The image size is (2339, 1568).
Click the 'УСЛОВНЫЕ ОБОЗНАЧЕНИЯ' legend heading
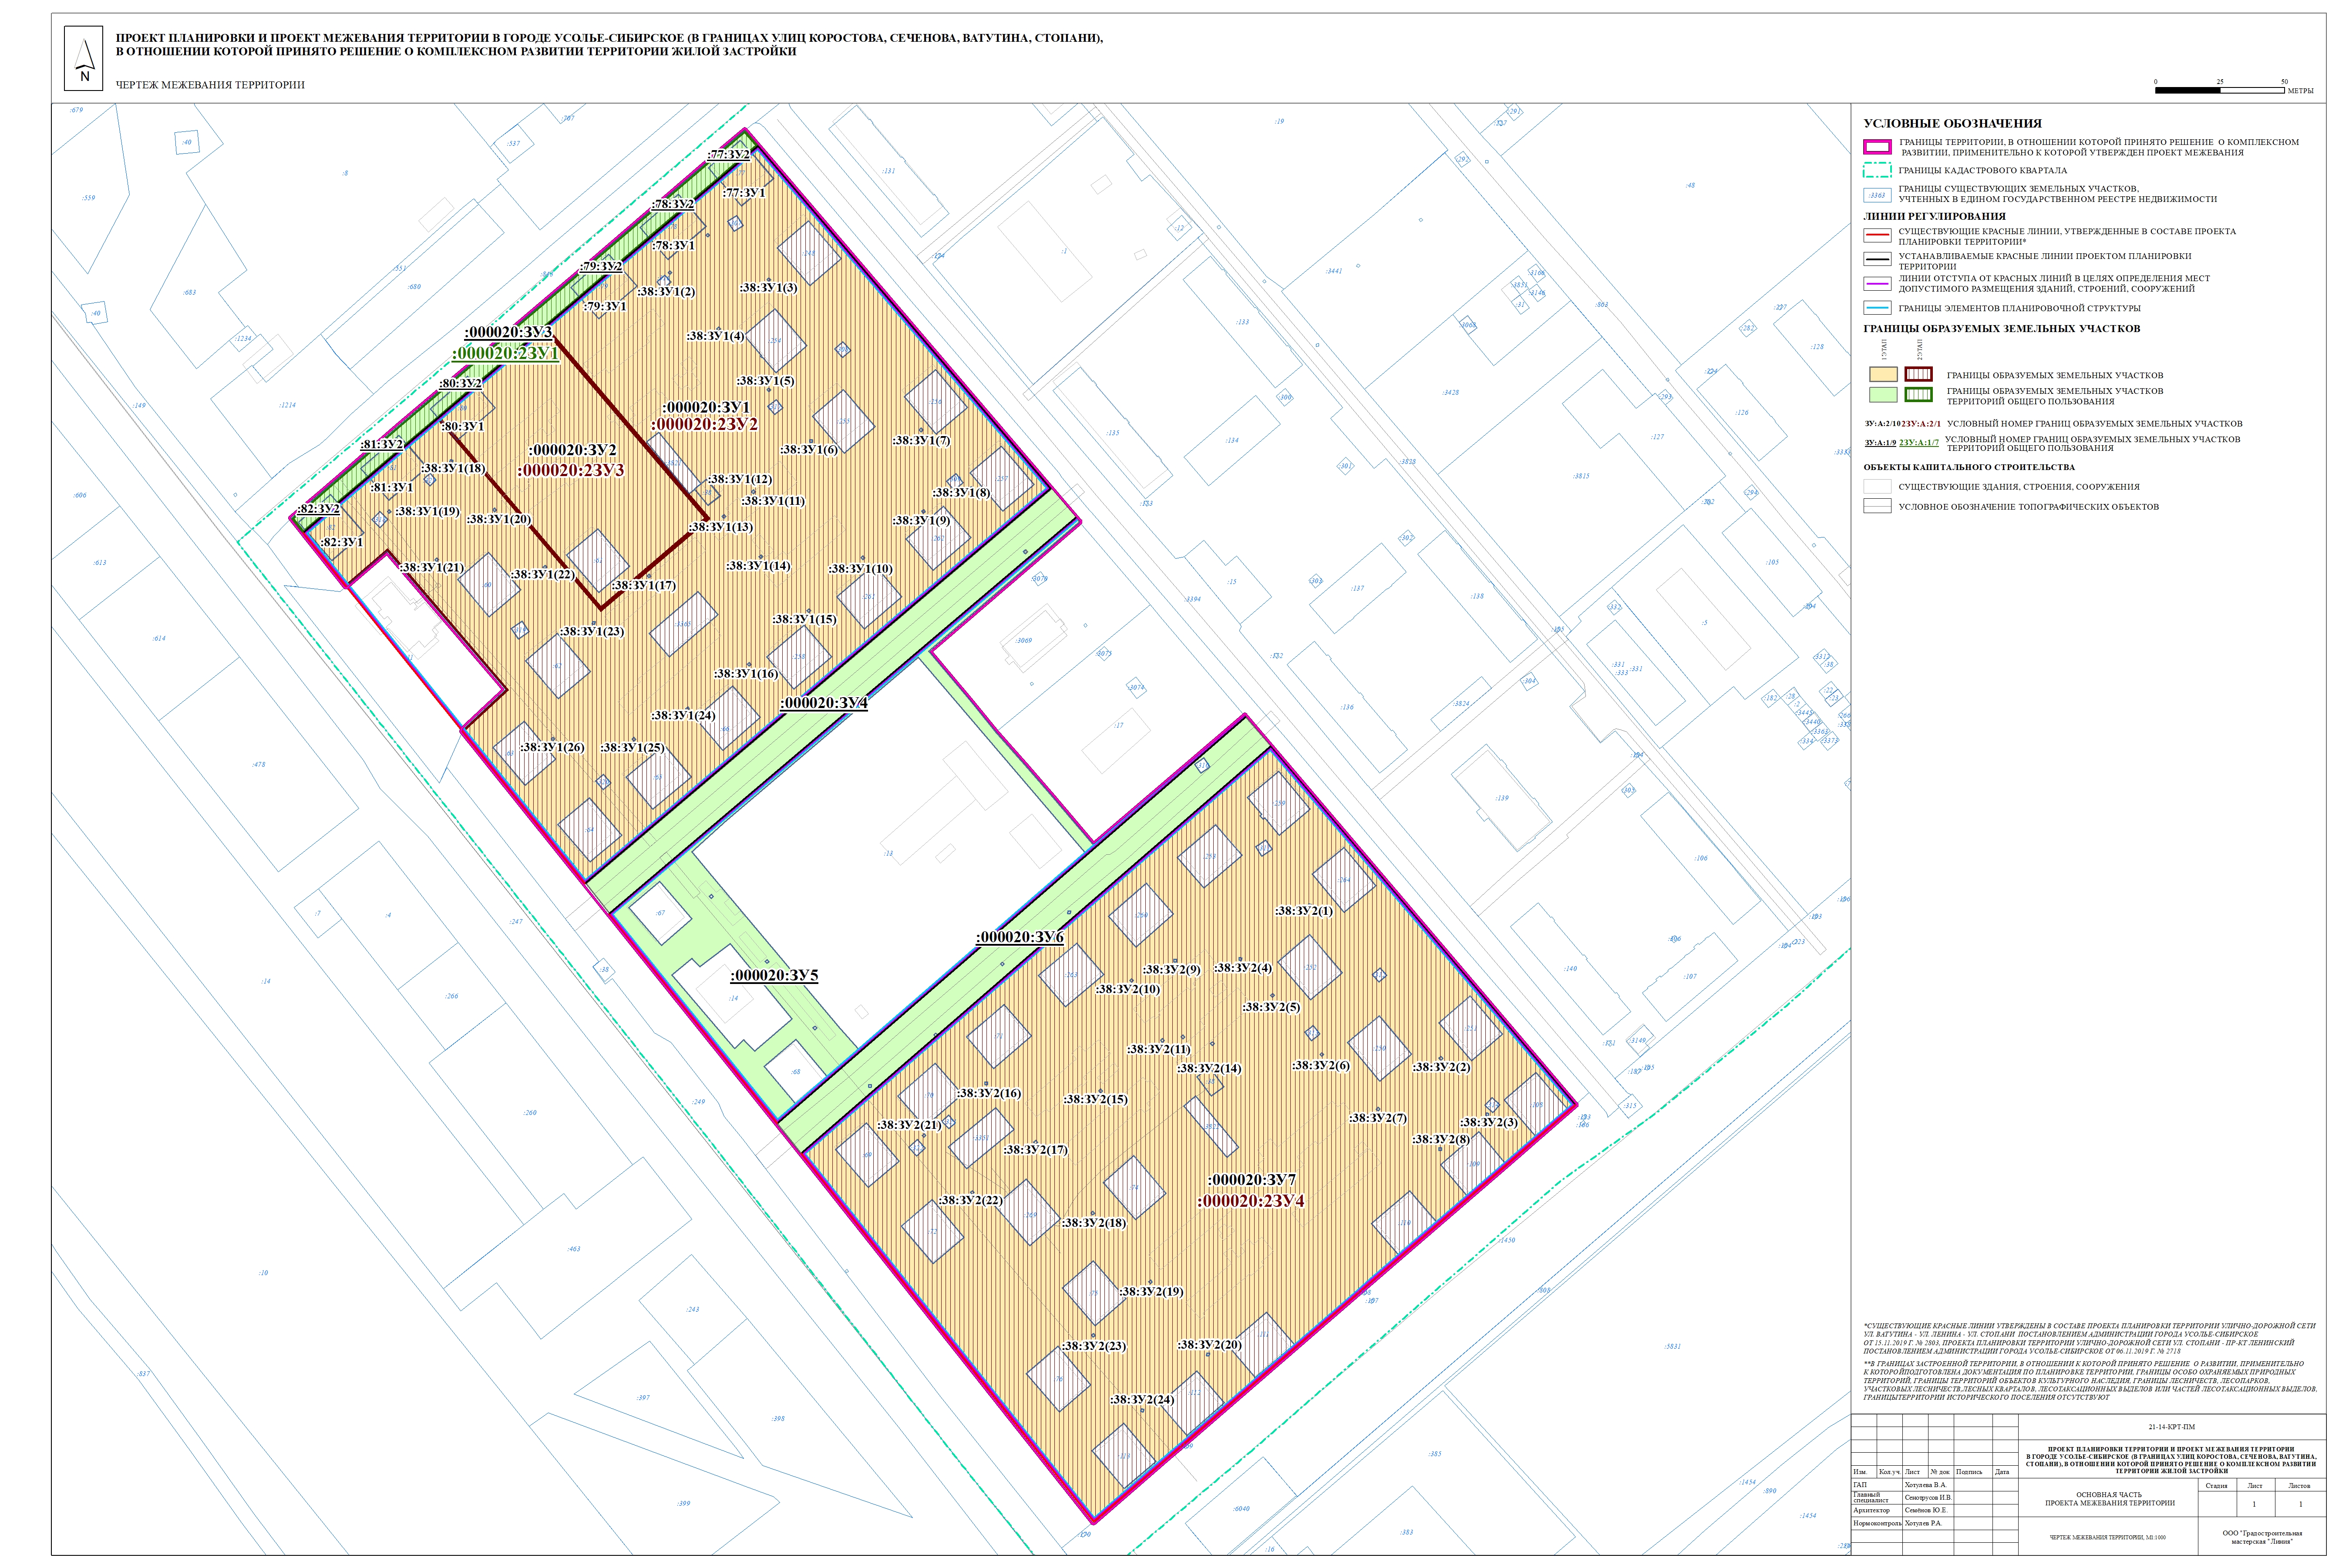[1952, 124]
